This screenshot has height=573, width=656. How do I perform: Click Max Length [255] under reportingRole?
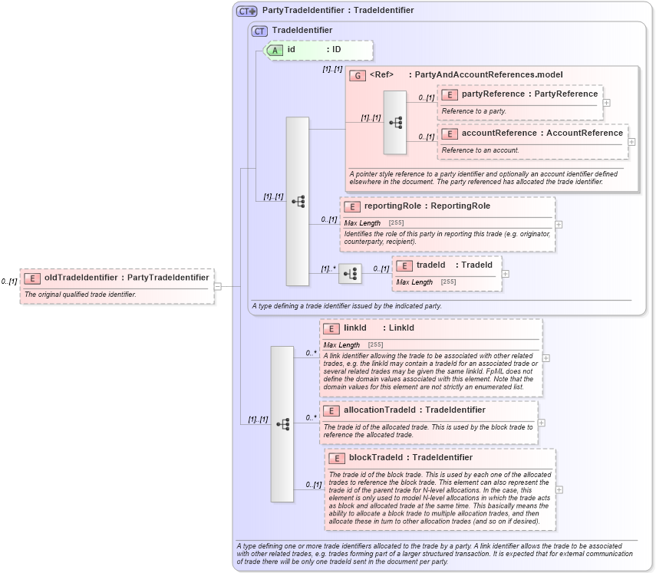tap(374, 223)
